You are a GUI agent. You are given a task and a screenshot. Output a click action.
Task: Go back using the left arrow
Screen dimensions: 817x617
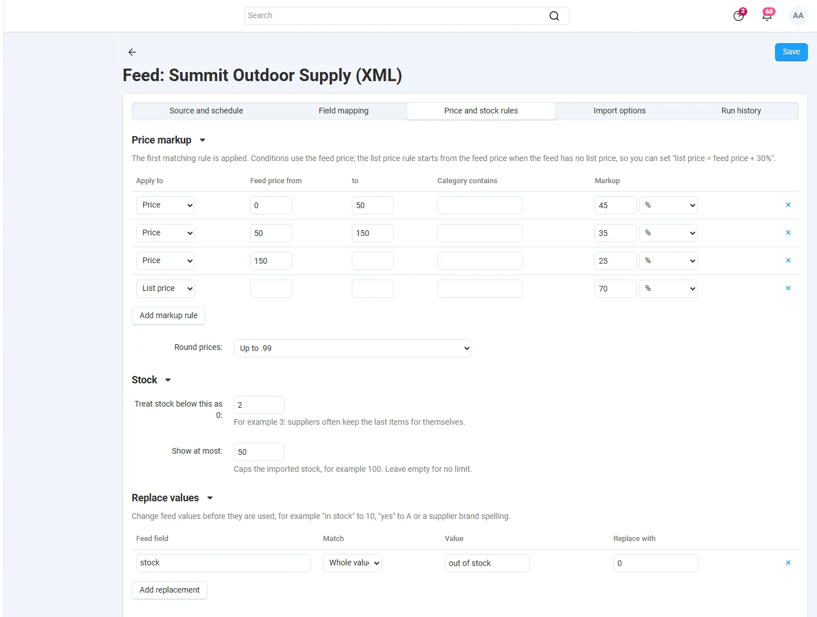point(132,52)
